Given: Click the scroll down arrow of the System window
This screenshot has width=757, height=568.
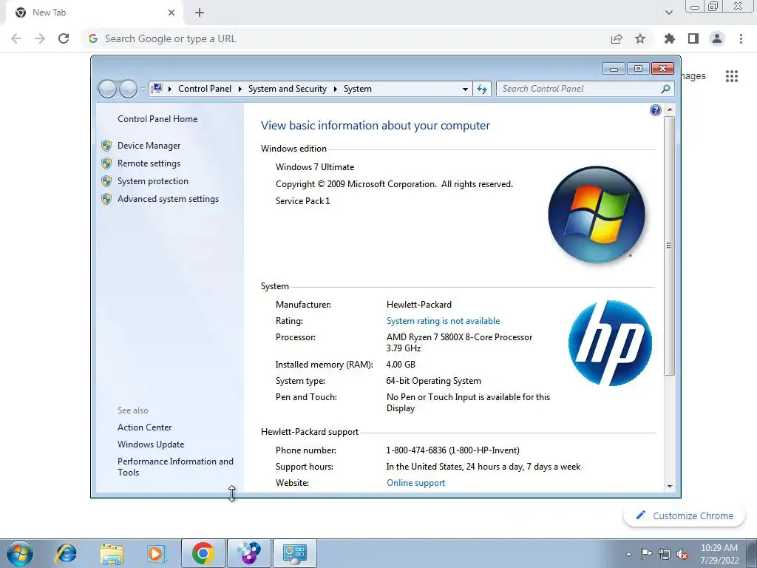Looking at the screenshot, I should (x=669, y=487).
